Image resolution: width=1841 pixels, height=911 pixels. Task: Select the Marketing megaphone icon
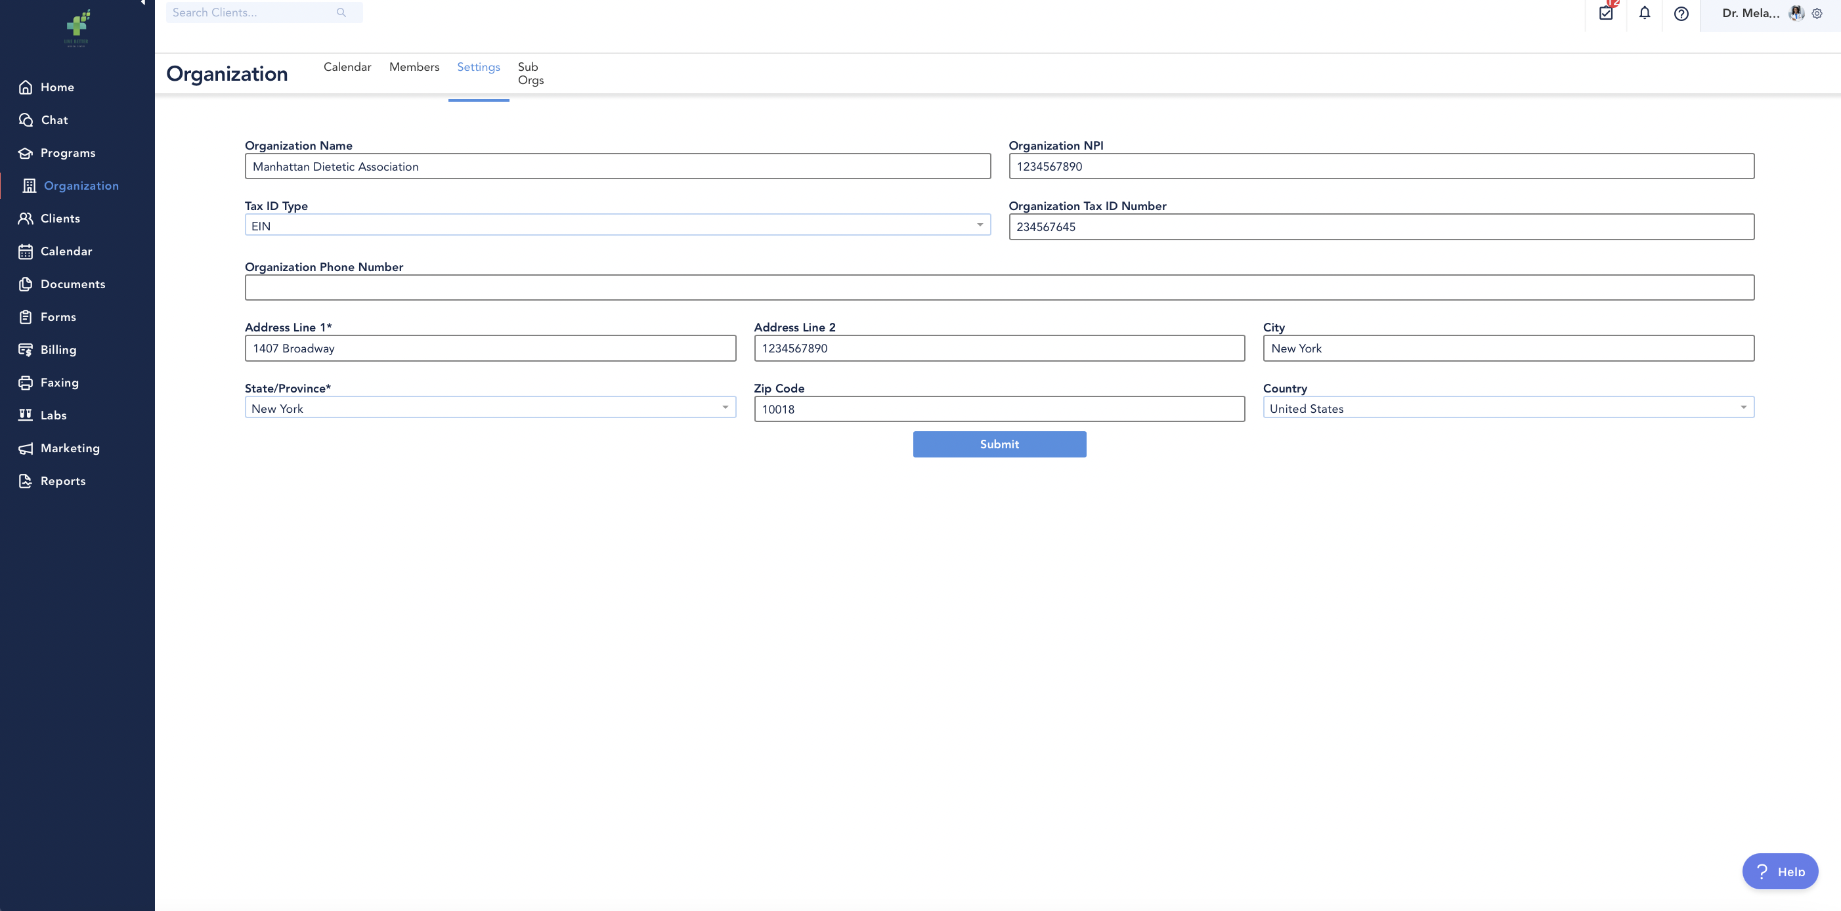coord(26,448)
